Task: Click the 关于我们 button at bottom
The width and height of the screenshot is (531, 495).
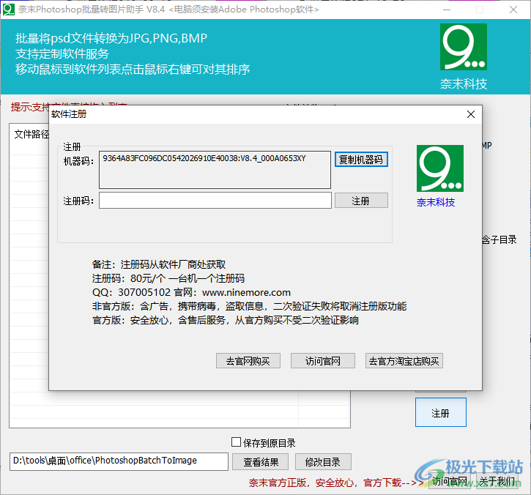Action: tap(497, 481)
